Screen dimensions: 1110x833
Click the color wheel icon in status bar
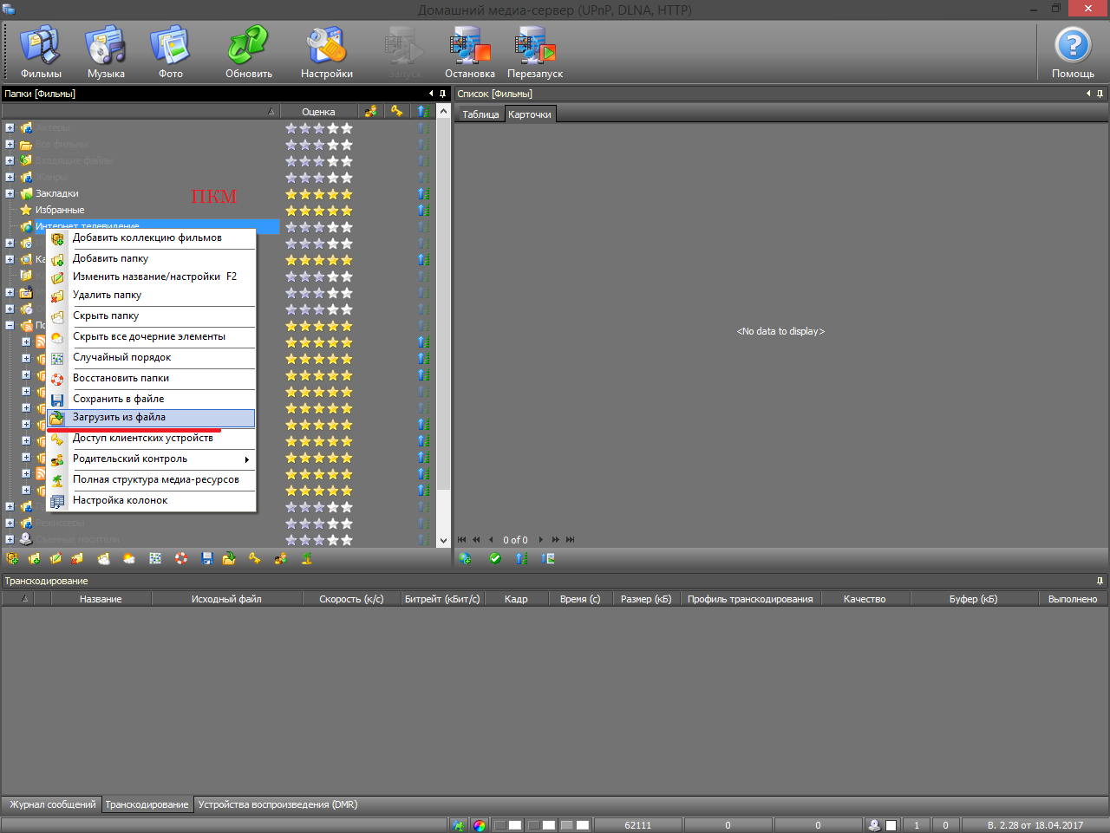coord(480,825)
